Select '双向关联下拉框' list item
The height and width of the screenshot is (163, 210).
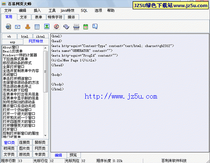15,90
